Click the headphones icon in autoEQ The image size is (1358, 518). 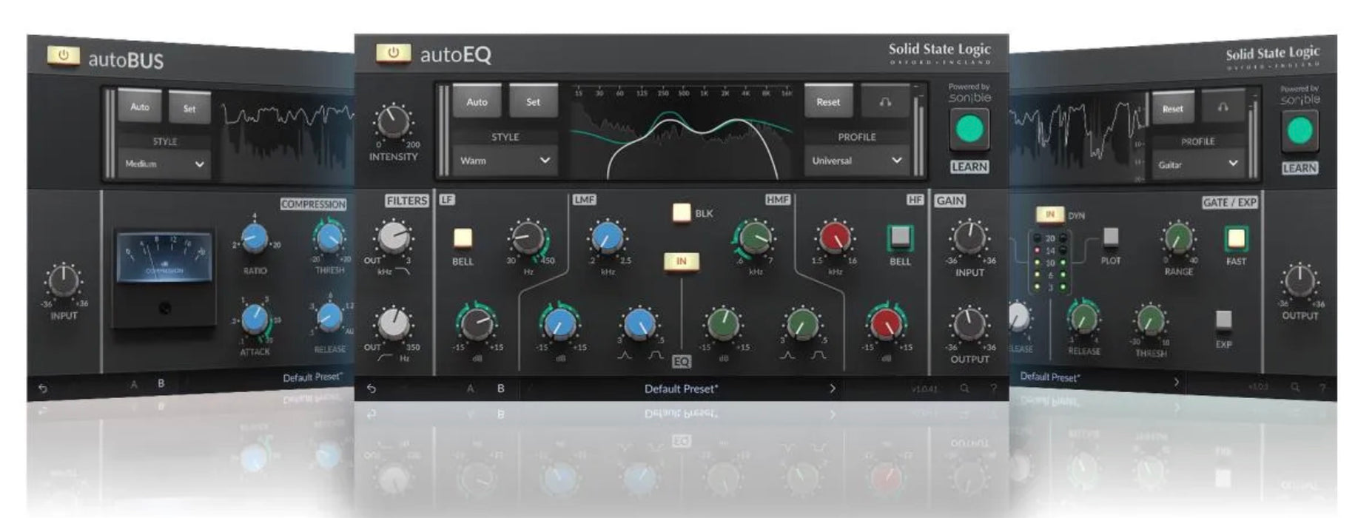click(885, 101)
